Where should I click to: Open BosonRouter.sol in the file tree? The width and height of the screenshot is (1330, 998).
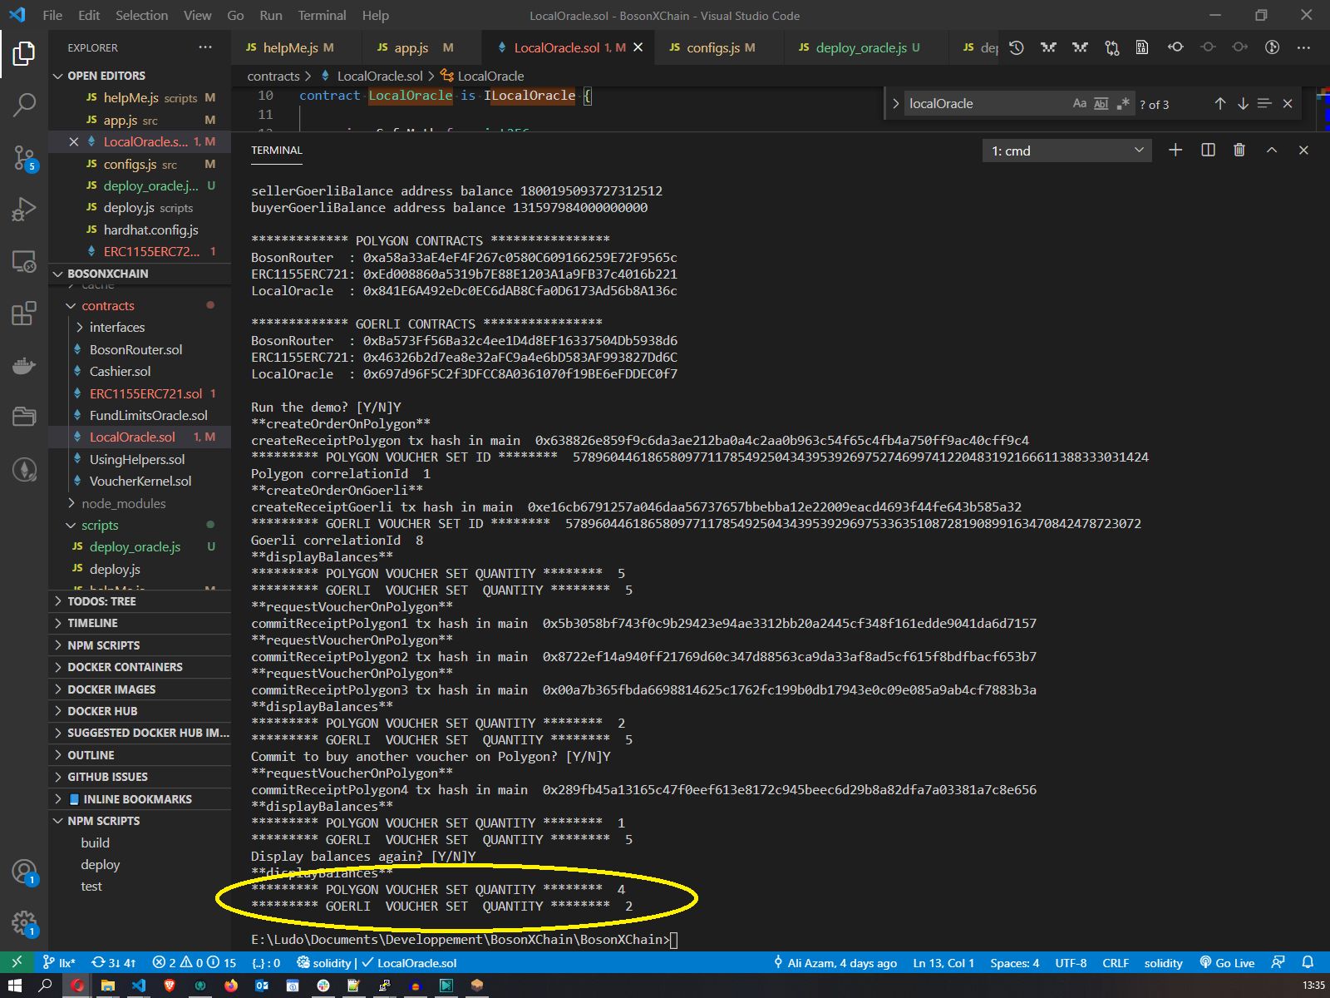140,349
